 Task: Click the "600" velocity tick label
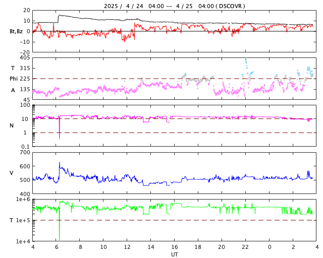click(x=25, y=166)
